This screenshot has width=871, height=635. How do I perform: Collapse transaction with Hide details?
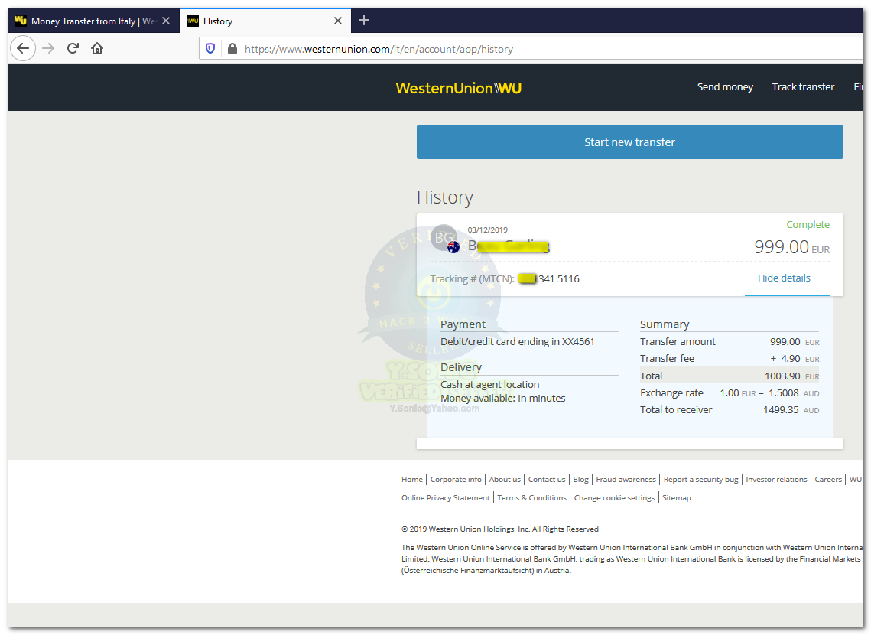(x=784, y=278)
